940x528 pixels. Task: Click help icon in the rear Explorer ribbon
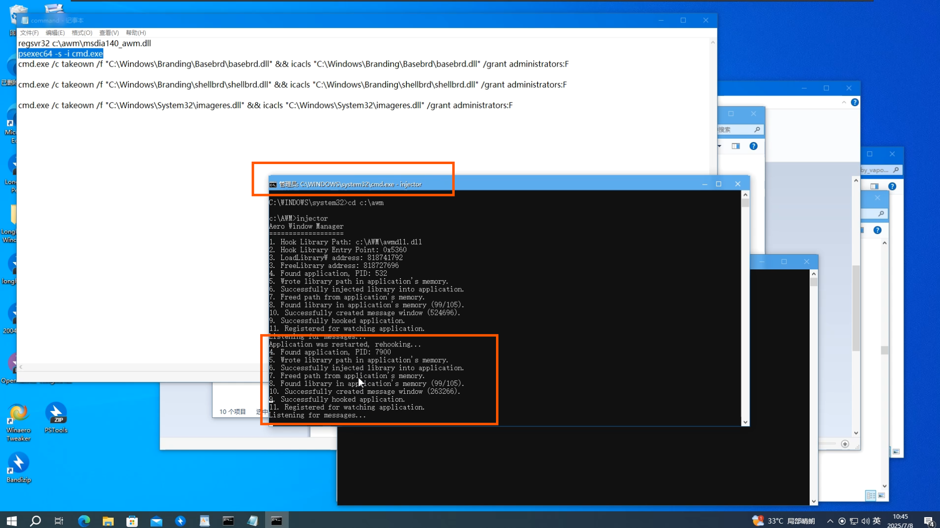click(854, 102)
